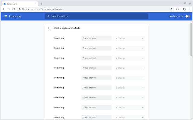Reload the extensions shortcuts page
The height and width of the screenshot is (120, 193).
pos(14,9)
